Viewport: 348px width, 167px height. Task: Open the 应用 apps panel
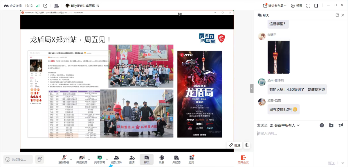pos(191,159)
